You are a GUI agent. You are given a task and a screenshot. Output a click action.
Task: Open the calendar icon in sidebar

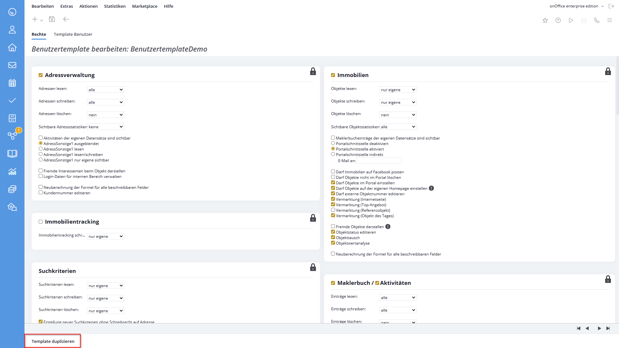pos(12,83)
